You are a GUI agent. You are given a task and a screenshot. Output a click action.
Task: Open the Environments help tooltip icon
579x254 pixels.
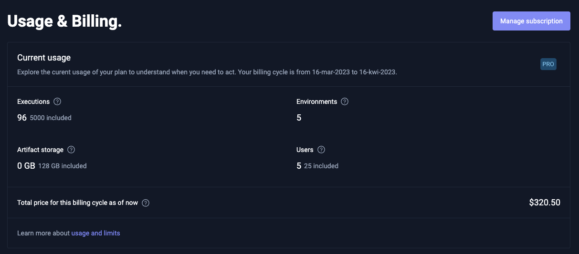click(x=345, y=102)
